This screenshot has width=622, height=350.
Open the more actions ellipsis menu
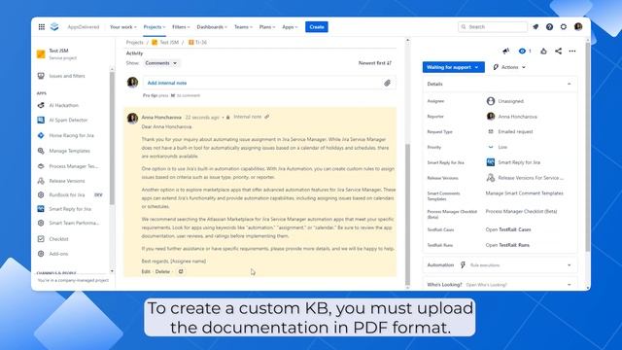click(572, 51)
